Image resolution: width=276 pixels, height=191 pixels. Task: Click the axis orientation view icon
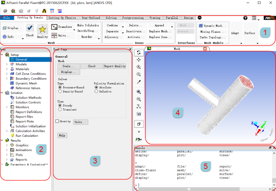click(139, 106)
